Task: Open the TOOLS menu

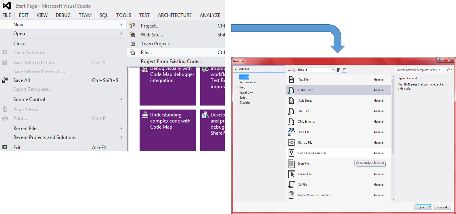Action: (x=123, y=15)
